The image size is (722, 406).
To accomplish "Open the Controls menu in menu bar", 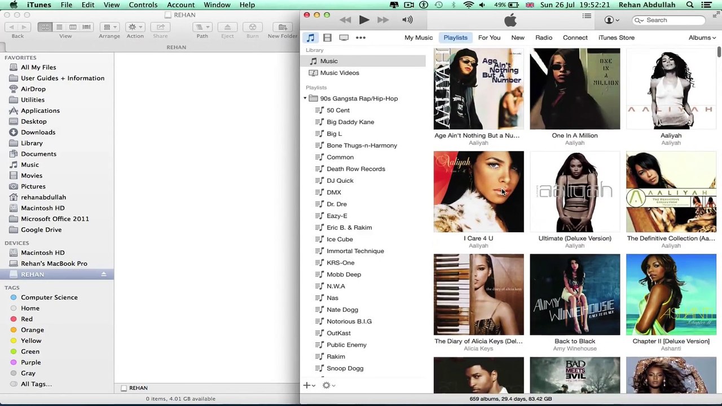I will tap(143, 5).
